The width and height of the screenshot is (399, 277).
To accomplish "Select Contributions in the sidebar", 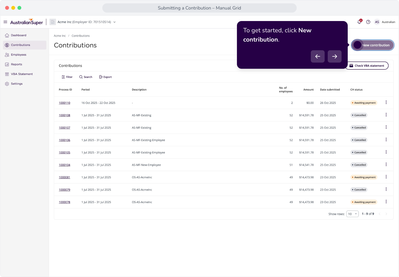I will (25, 45).
